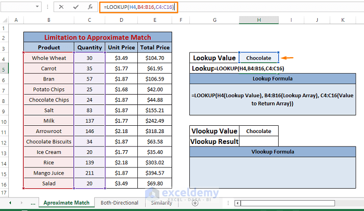Click the 'Product' header cell
Image resolution: width=364 pixels, height=211 pixels.
click(x=49, y=47)
